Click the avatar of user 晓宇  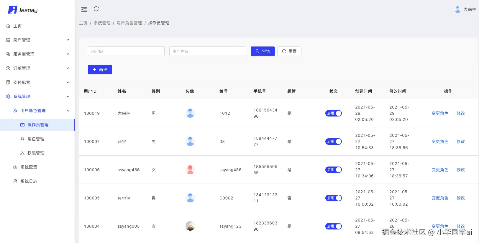(x=190, y=141)
